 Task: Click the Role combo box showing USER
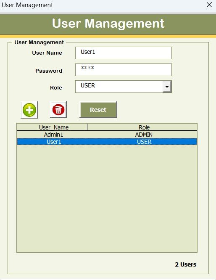124,87
